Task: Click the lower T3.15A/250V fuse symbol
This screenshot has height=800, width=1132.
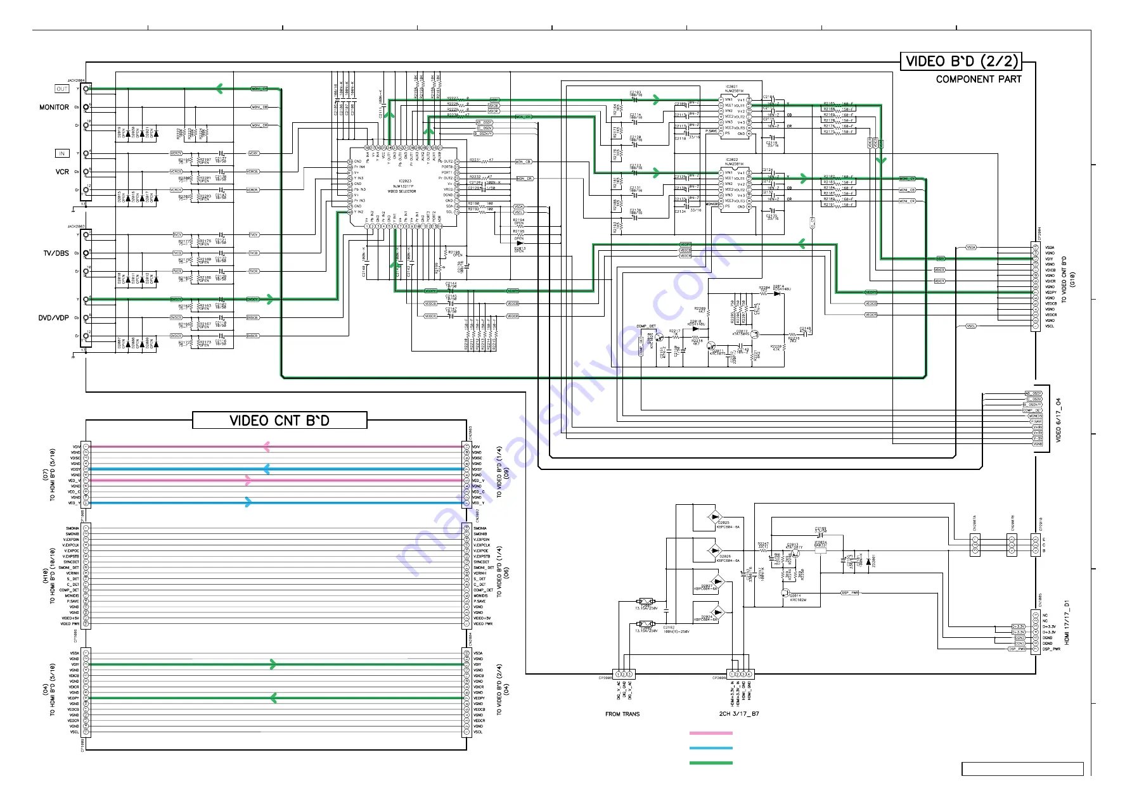Action: coord(646,624)
